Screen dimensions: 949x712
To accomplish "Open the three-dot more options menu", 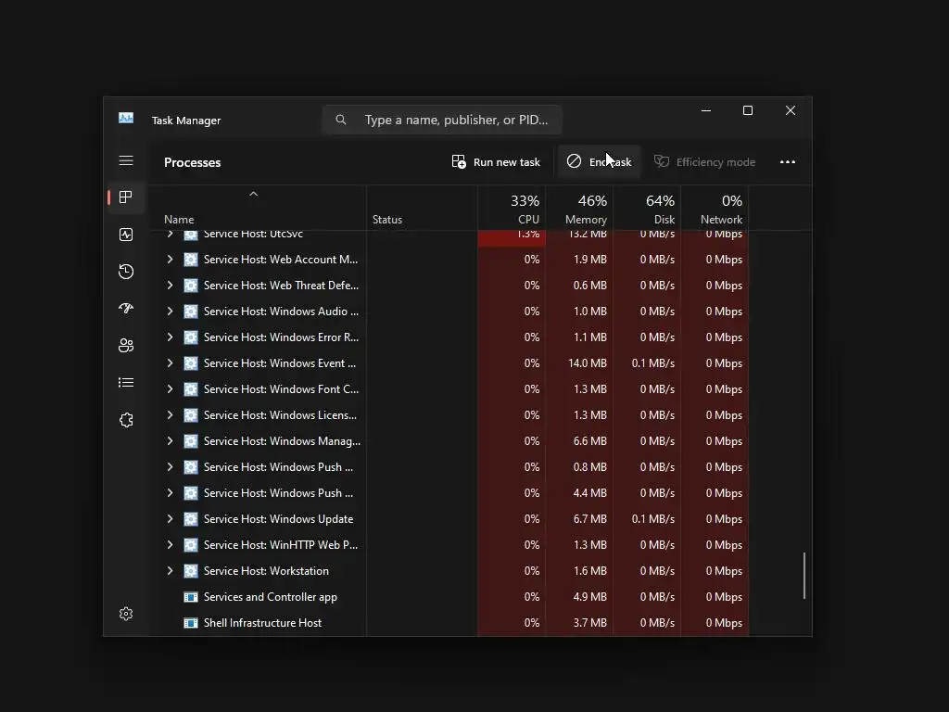I will point(788,161).
